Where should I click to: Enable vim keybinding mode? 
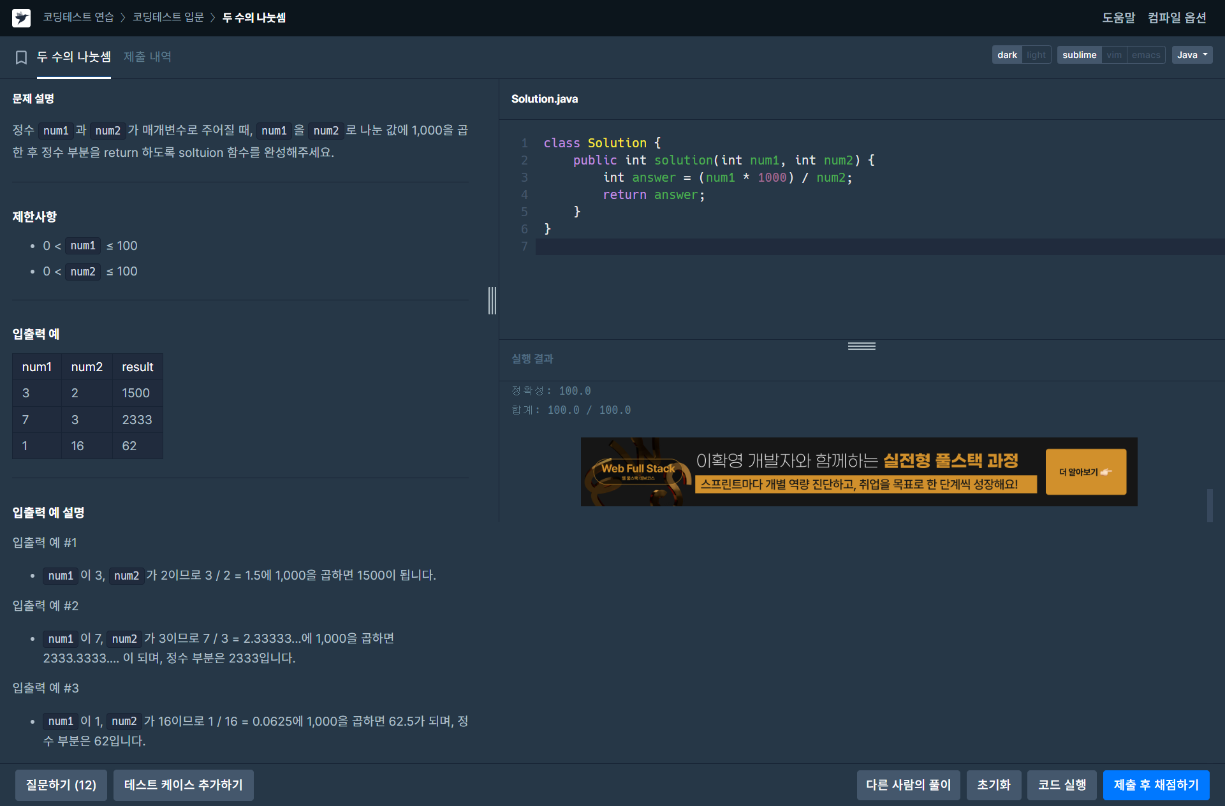tap(1114, 55)
